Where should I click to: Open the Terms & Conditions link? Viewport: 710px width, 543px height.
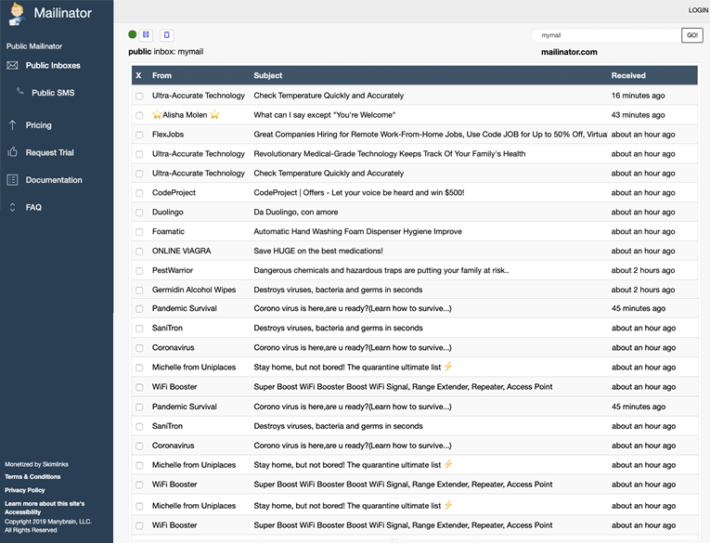pos(32,477)
